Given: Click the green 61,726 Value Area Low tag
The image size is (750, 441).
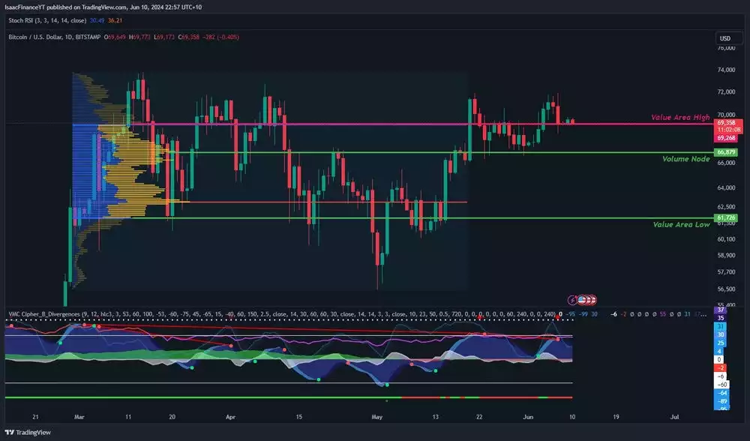Looking at the screenshot, I should 726,216.
